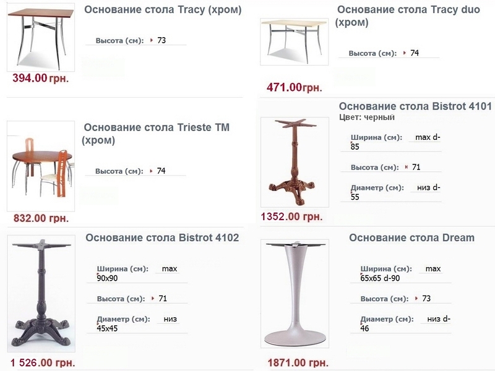Click the red arrow beside Tracy height 73
This screenshot has width=495, height=371.
pyautogui.click(x=152, y=41)
